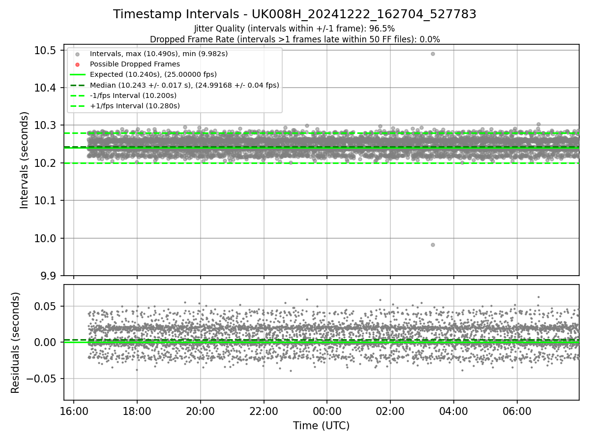590x443 pixels.
Task: Click the red circle marker beside Possible Dropped Frames
Action: (77, 64)
